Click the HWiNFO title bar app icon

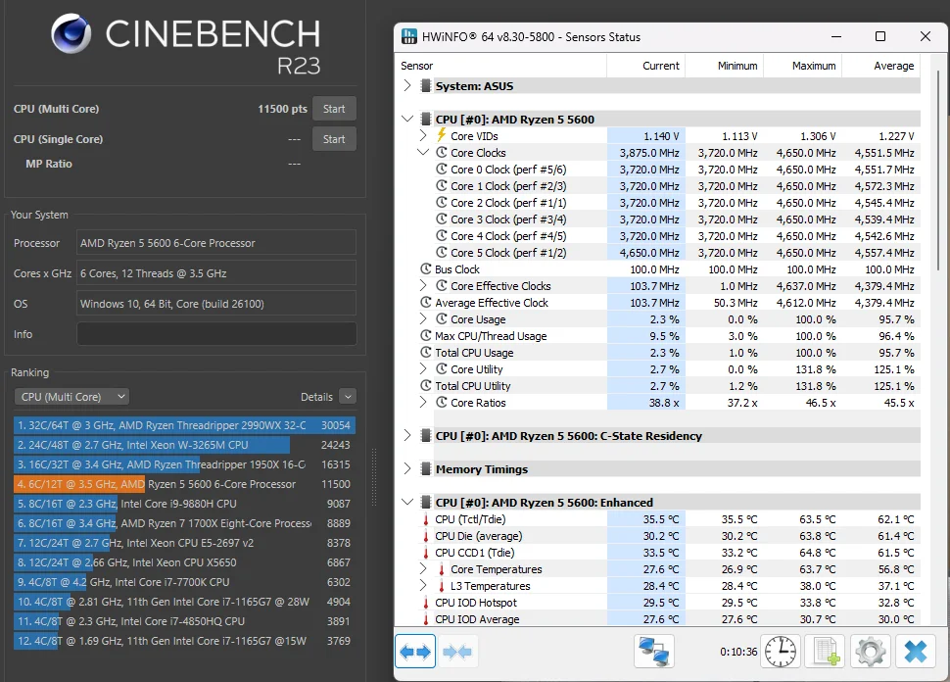(409, 36)
